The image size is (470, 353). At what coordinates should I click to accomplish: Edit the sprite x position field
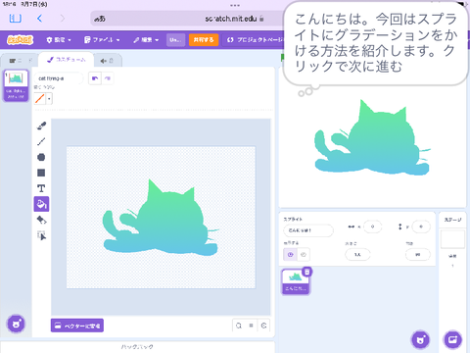[372, 227]
